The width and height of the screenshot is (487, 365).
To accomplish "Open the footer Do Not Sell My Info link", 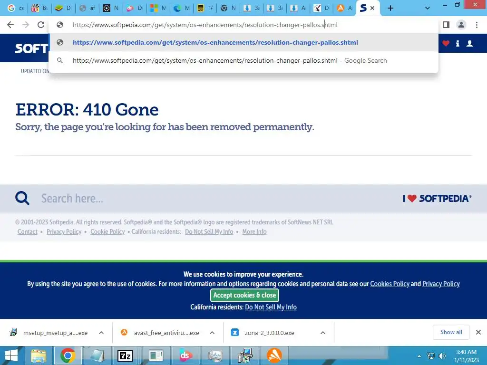I will [209, 232].
